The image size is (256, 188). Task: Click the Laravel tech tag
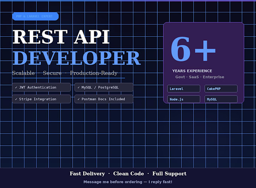coord(184,89)
